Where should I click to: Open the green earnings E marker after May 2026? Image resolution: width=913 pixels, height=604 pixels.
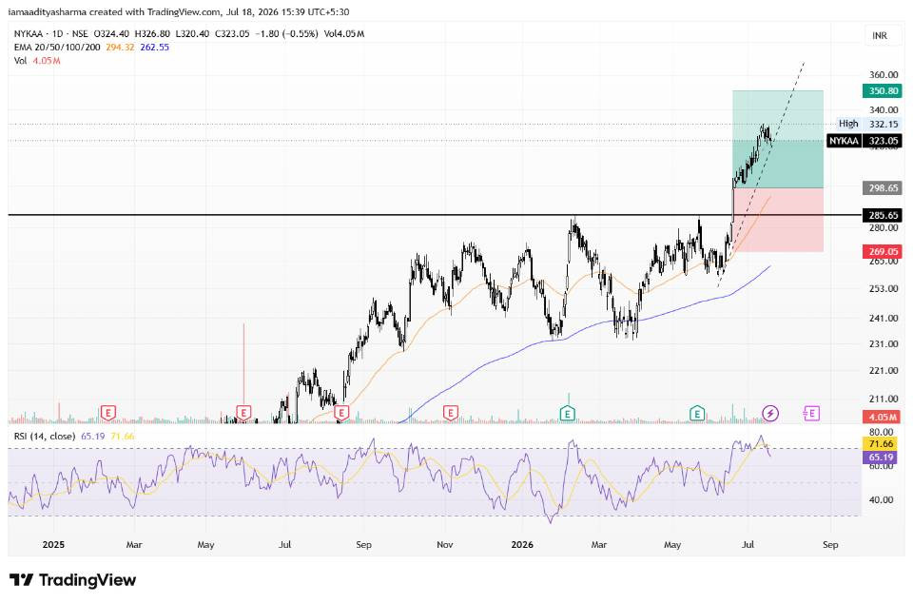pos(697,414)
